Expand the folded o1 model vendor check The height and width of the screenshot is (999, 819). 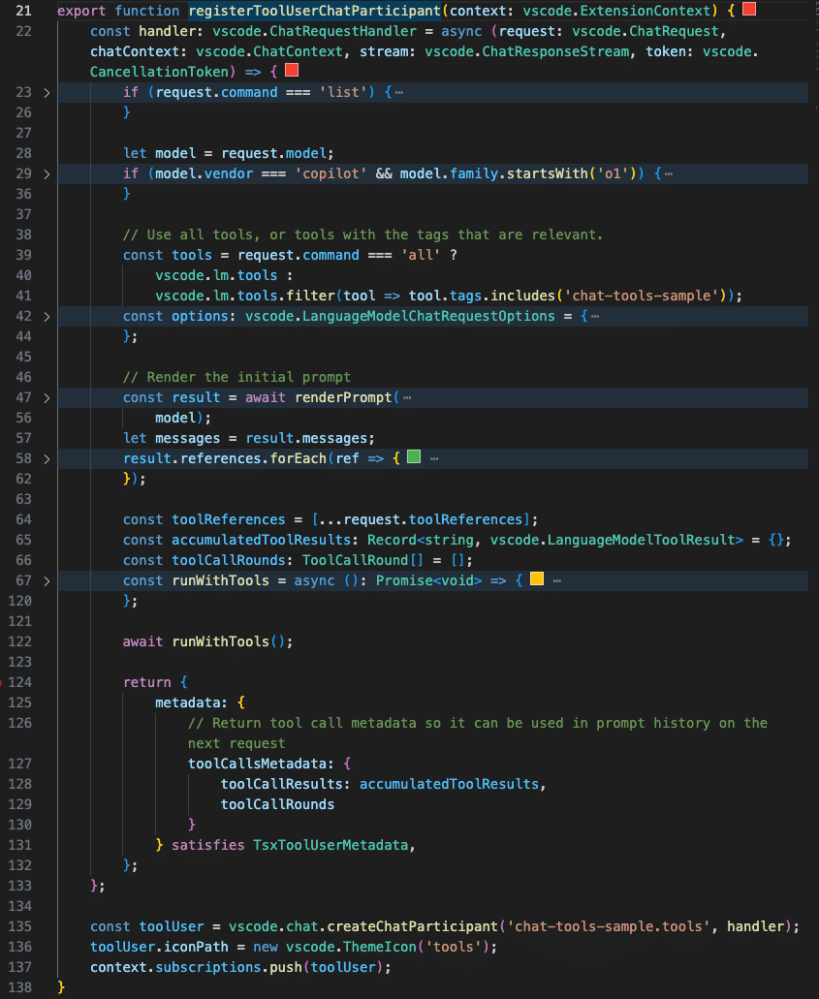(x=48, y=172)
